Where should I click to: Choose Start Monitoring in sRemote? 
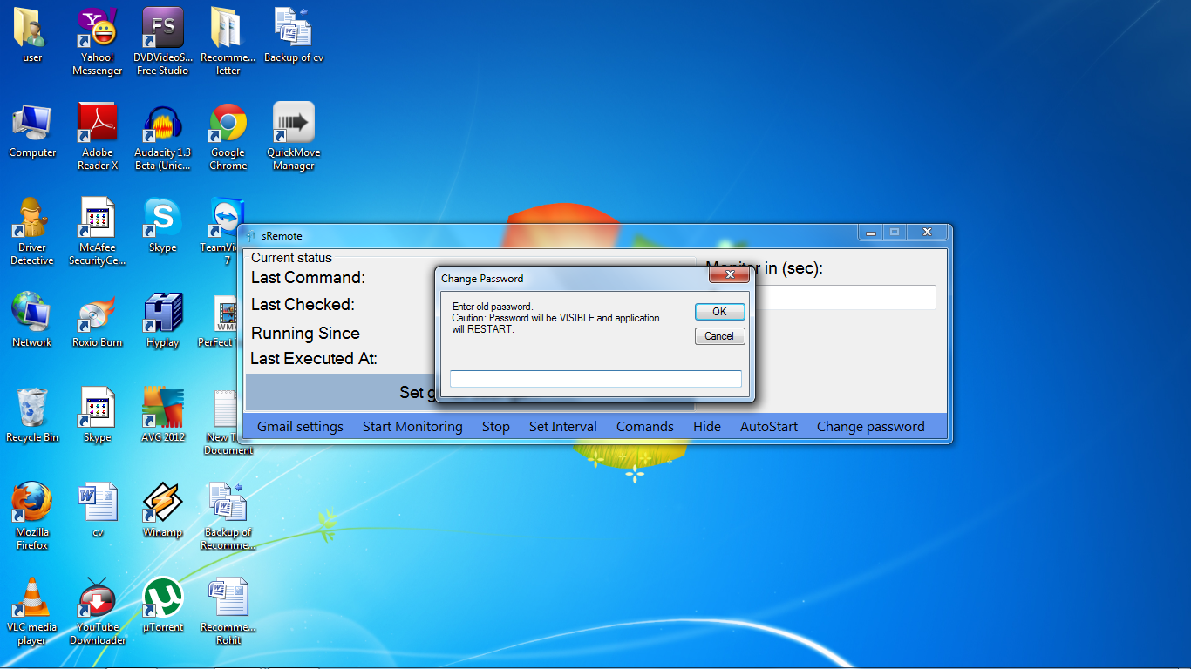(412, 426)
